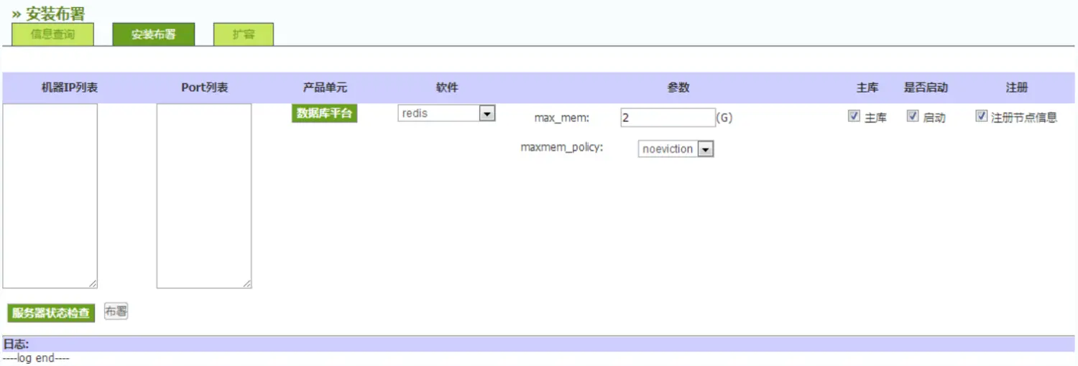Click the 参数 column header
This screenshot has width=1078, height=366.
click(x=678, y=88)
